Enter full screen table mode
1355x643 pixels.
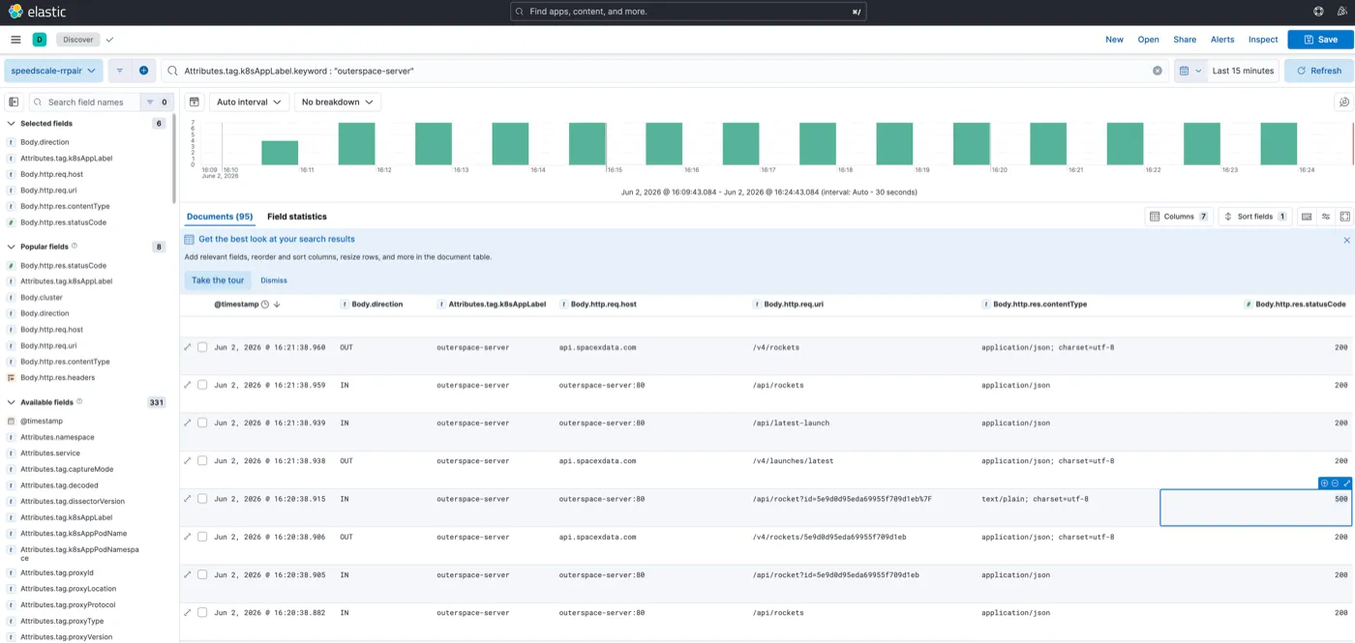pos(1345,217)
